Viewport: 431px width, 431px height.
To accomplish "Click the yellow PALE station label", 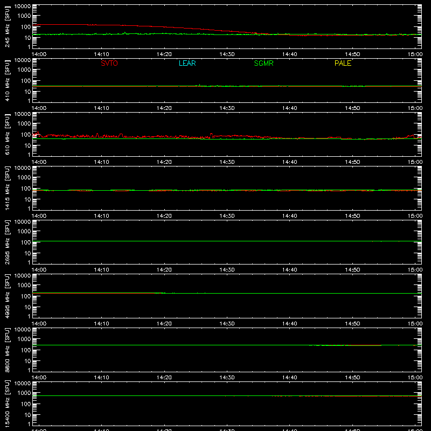I will 343,63.
